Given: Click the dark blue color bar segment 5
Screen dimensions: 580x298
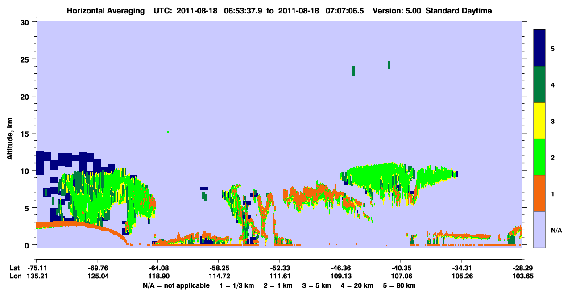Looking at the screenshot, I should click(539, 48).
